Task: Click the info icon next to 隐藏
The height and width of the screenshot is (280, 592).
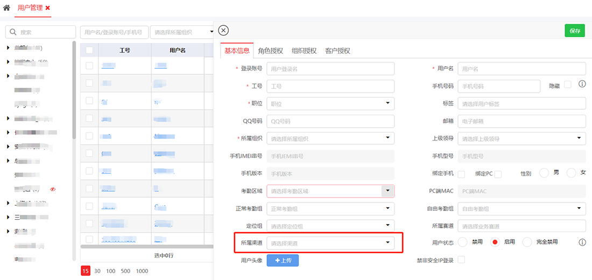Action: click(x=582, y=84)
